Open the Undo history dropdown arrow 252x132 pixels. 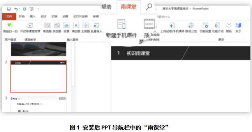point(20,9)
